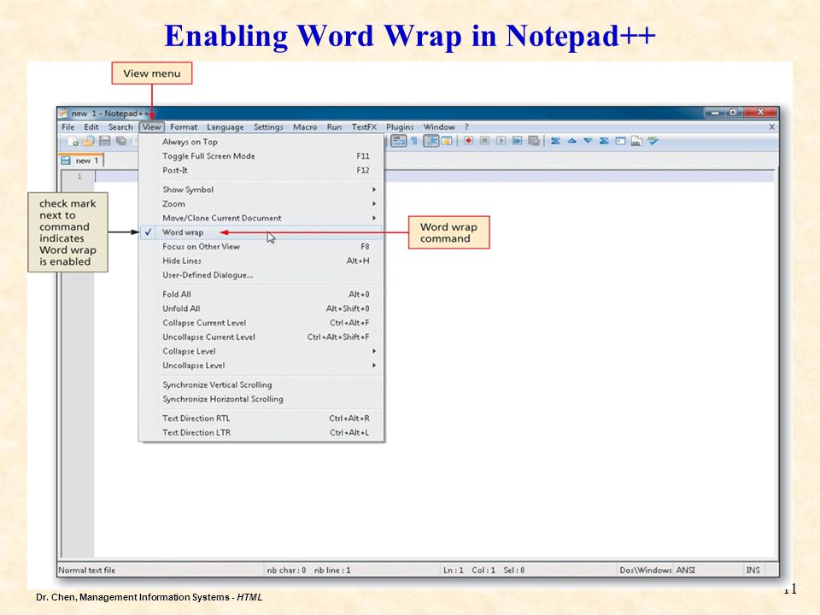Screen dimensions: 820x615
Task: Choose Unfold All
Action: (x=261, y=308)
